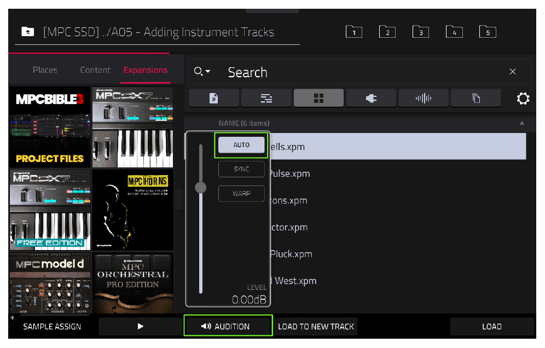
Task: Open the MPC Horns expansion
Action: (133, 210)
